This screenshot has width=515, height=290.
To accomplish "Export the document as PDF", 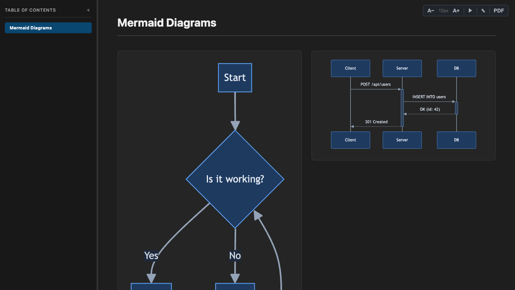I will tap(499, 10).
